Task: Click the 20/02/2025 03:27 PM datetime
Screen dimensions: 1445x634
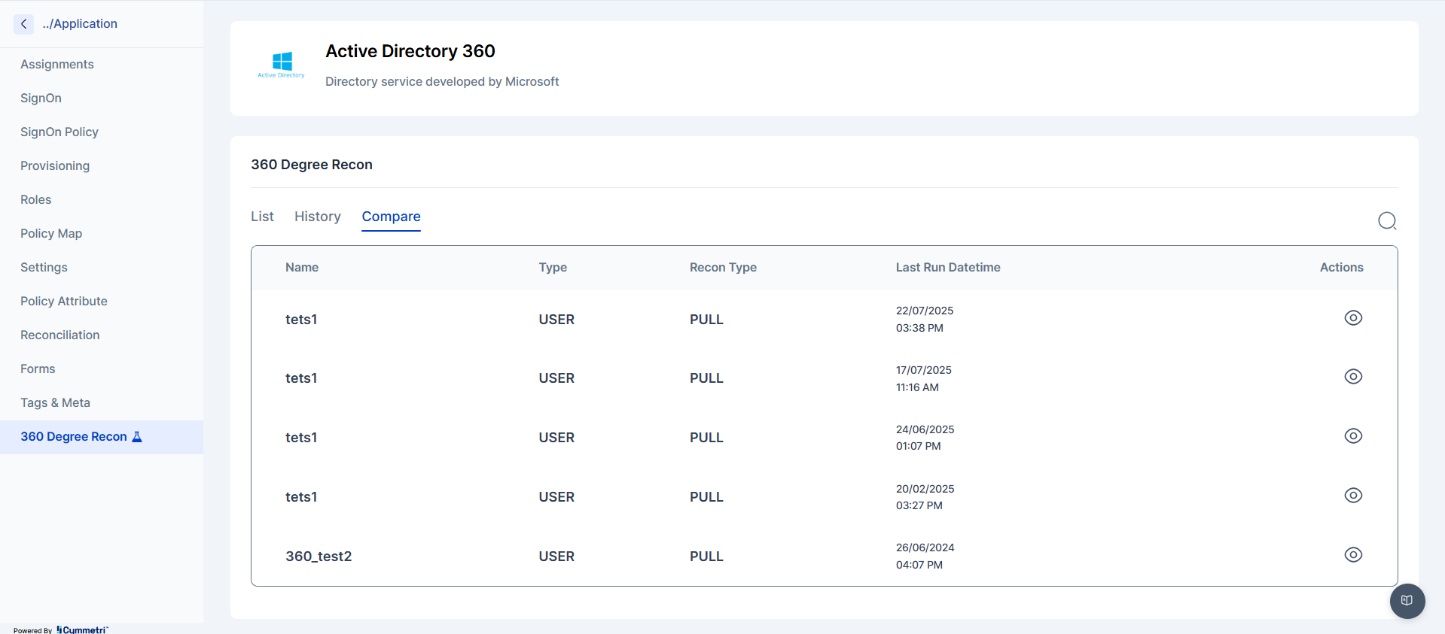Action: [x=925, y=497]
